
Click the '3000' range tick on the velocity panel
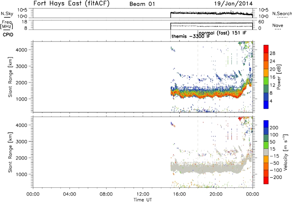(x=21, y=141)
